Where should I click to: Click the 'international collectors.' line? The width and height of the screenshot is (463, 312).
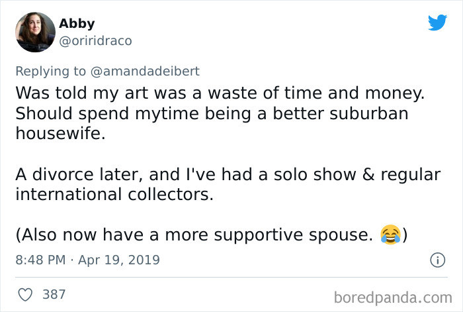pyautogui.click(x=114, y=195)
